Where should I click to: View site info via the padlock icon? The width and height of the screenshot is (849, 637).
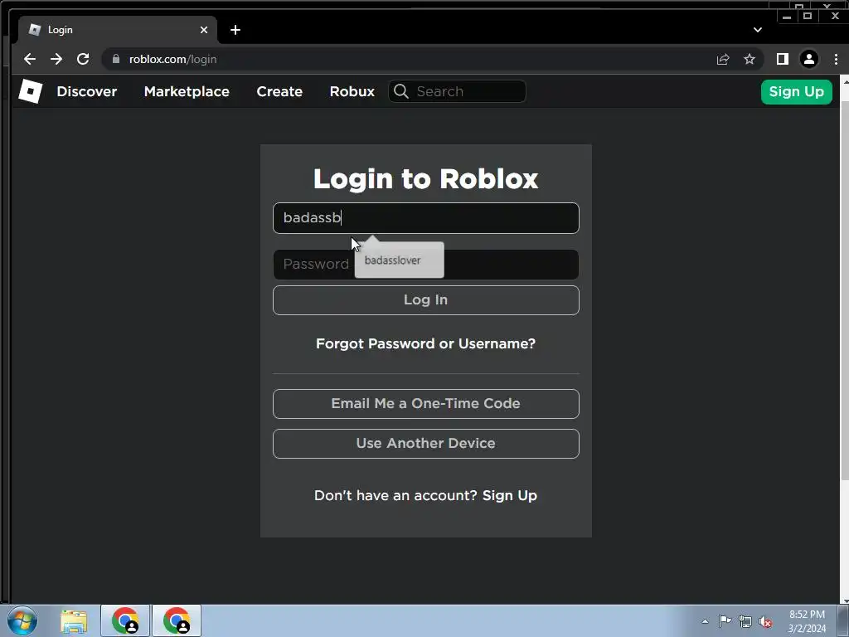click(115, 59)
